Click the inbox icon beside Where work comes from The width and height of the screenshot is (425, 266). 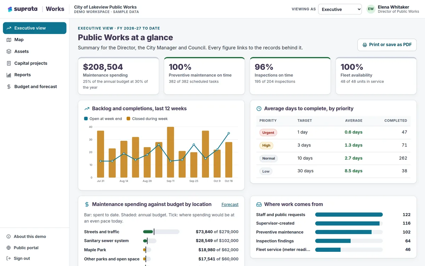tap(259, 204)
